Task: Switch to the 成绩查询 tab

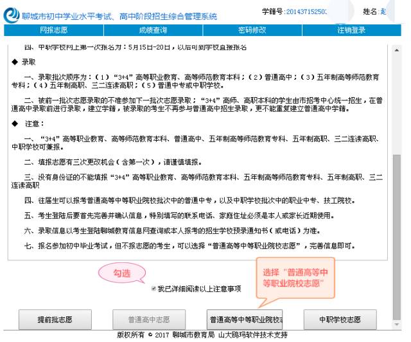Action: pos(152,30)
